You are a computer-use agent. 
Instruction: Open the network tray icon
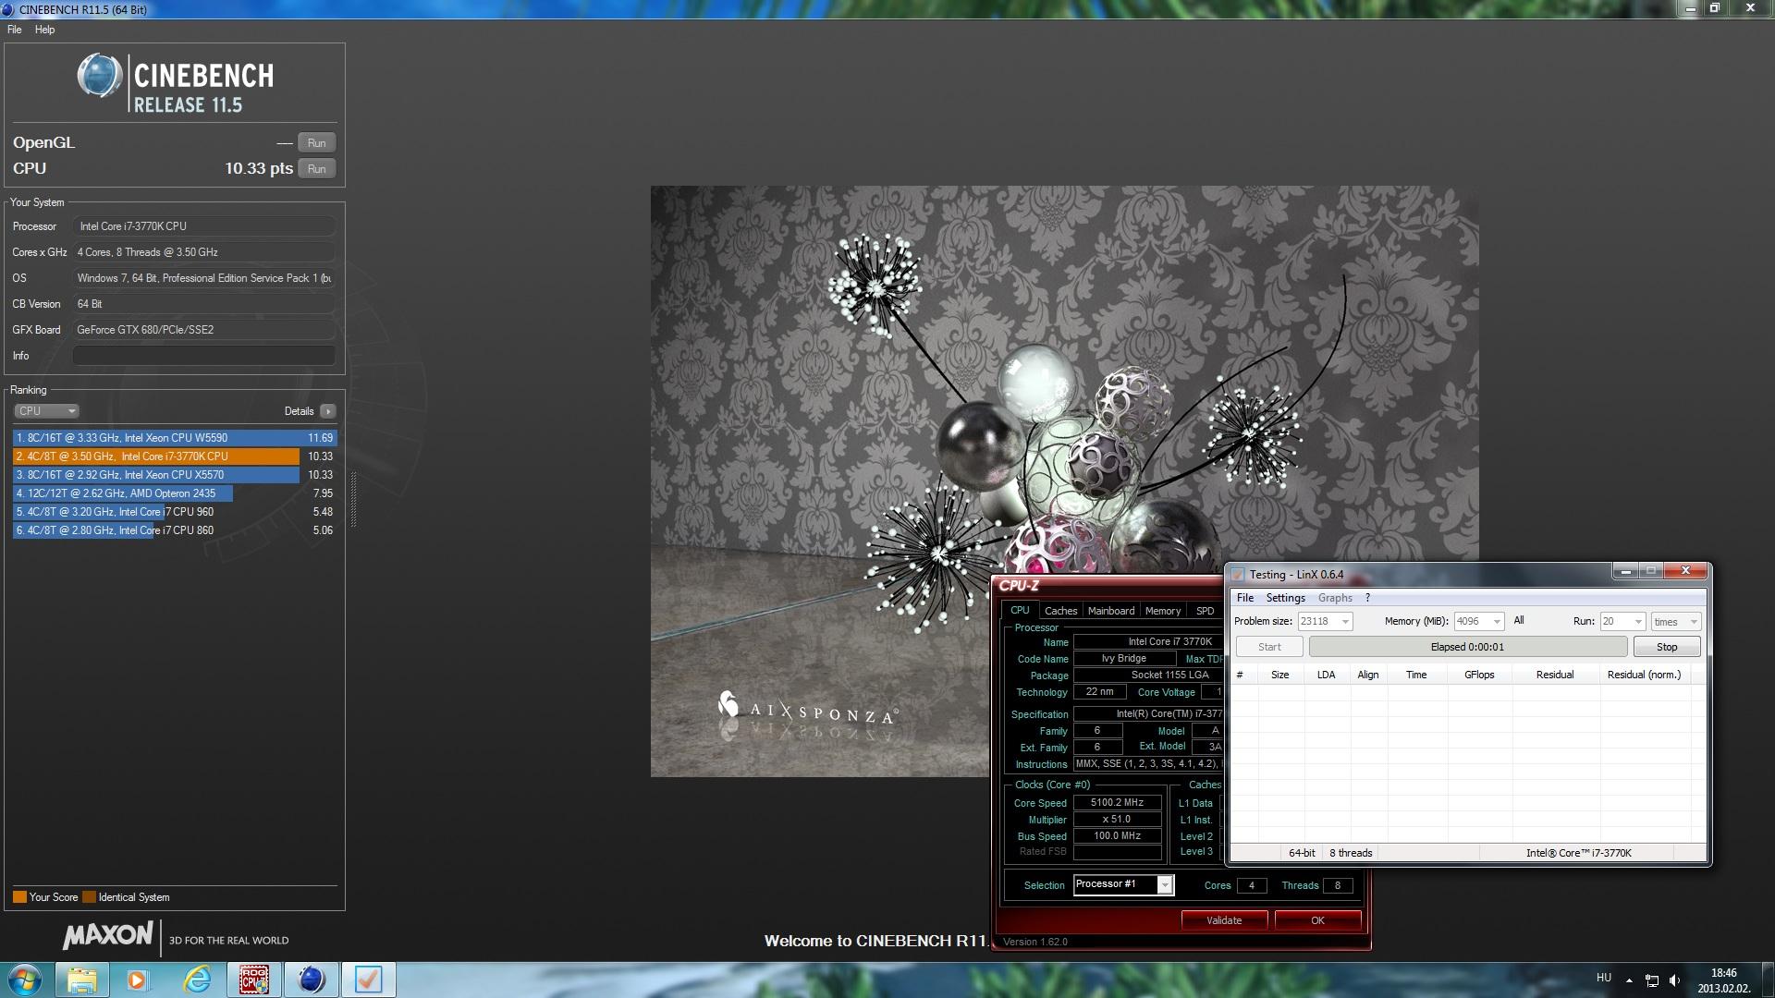(1652, 980)
